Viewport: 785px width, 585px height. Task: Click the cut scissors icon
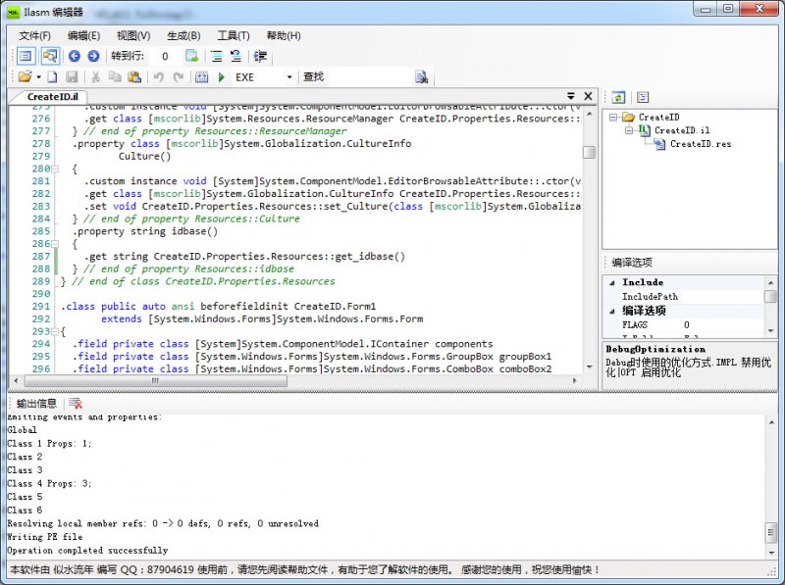[x=95, y=77]
